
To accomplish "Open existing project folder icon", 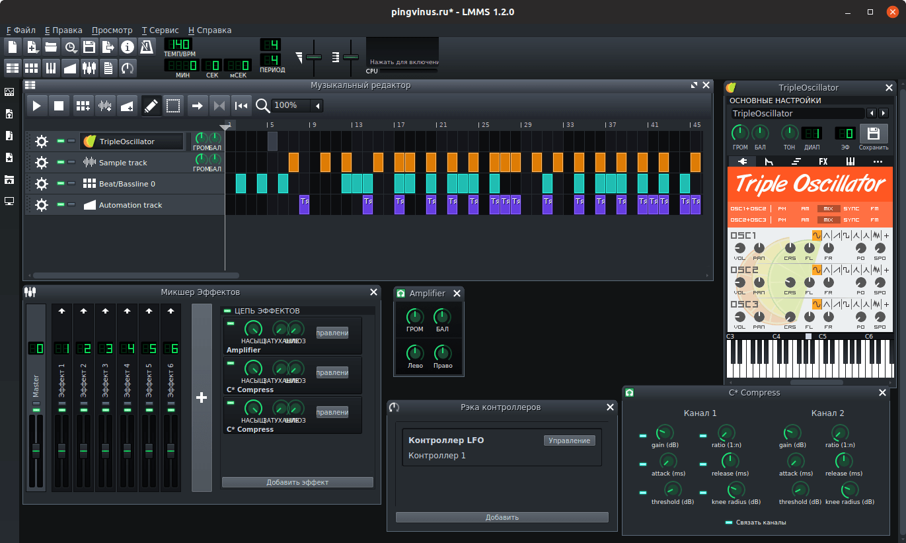I will point(51,47).
